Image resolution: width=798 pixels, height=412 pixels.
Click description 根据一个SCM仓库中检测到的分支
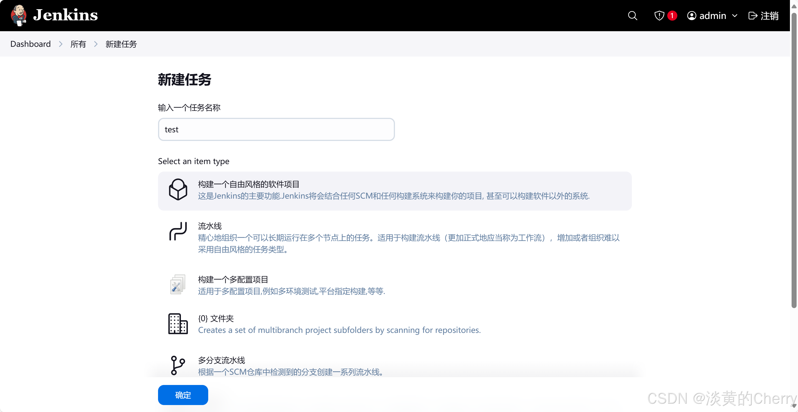pos(292,372)
